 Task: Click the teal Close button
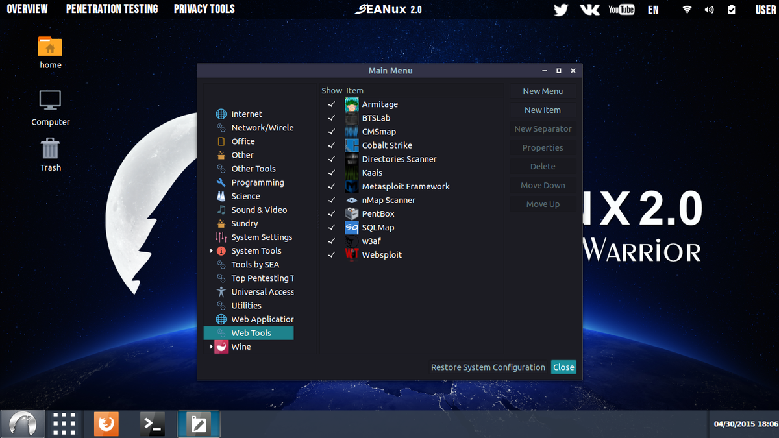[x=563, y=367]
